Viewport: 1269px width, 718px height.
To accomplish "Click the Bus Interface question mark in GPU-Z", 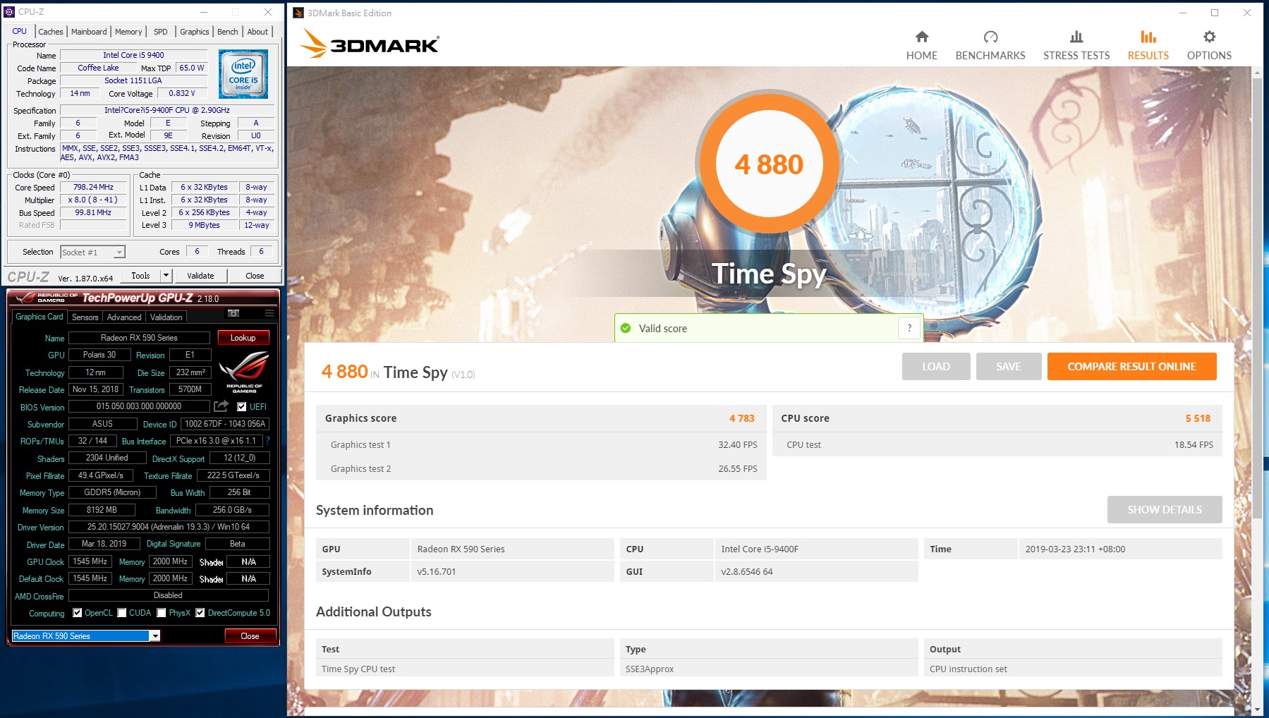I will [x=267, y=441].
